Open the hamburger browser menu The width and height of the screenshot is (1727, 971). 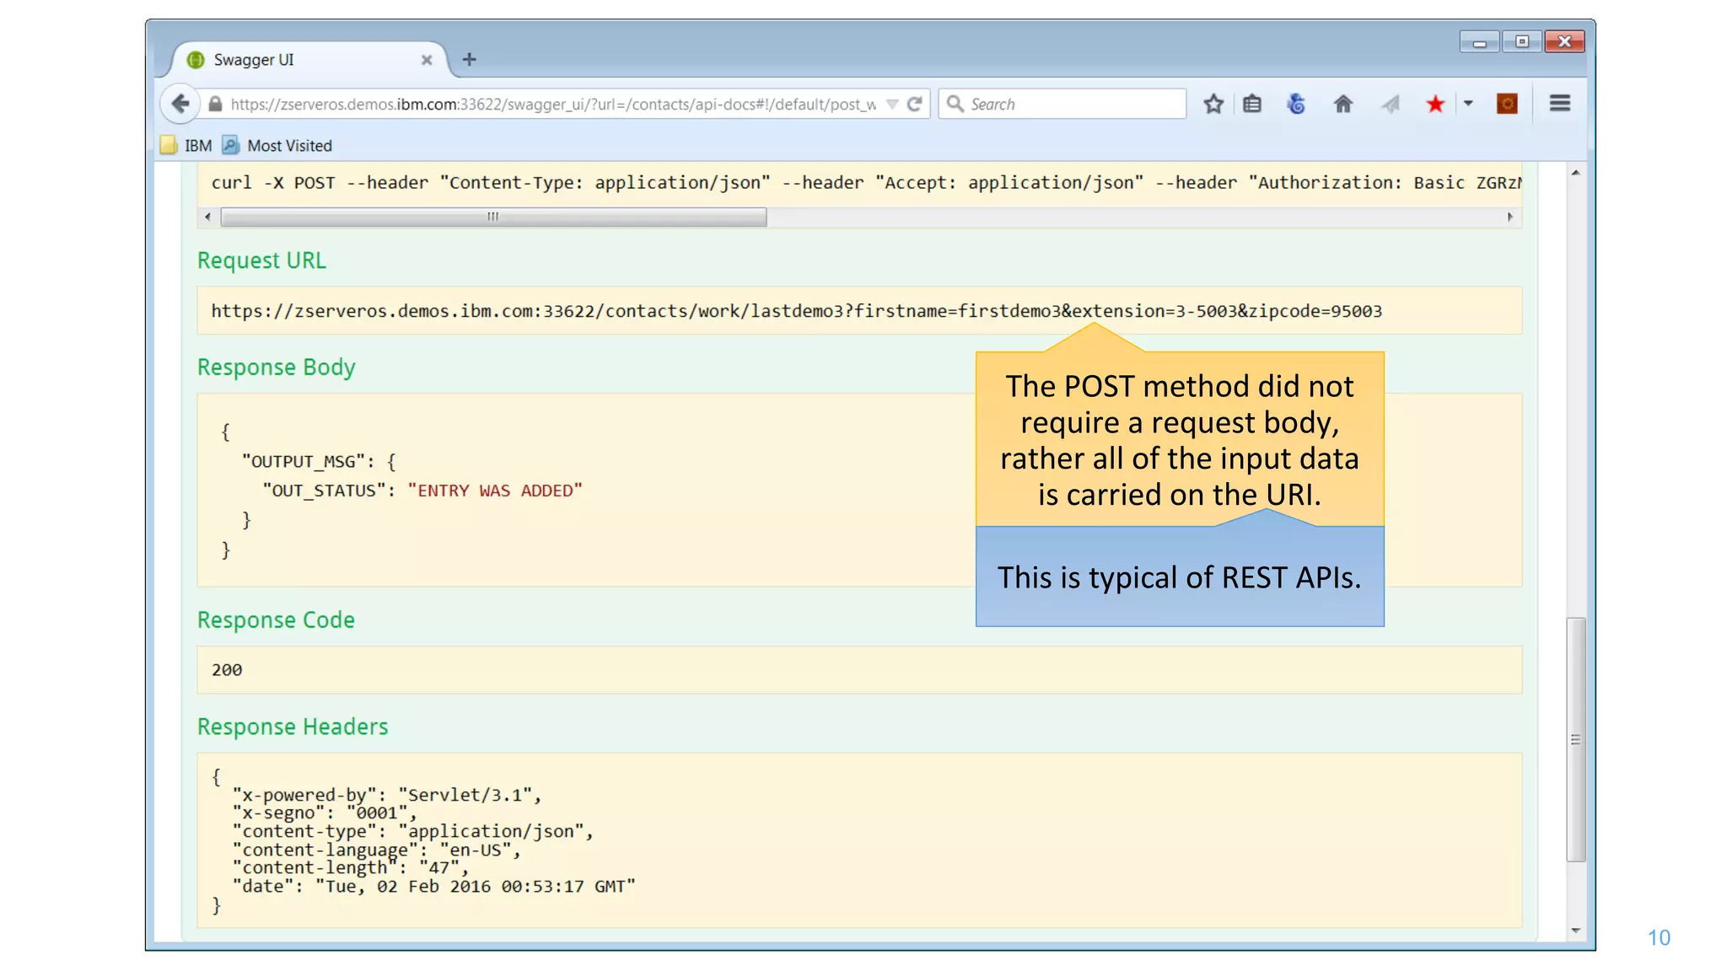click(x=1560, y=104)
